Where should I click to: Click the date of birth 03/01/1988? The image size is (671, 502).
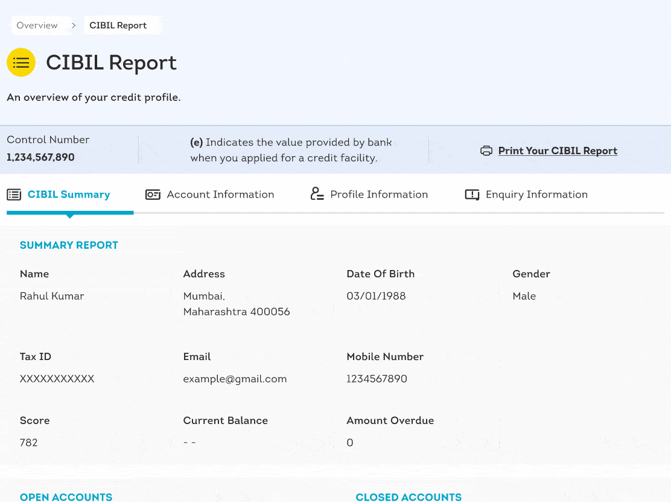pos(376,296)
